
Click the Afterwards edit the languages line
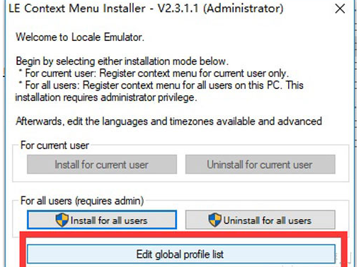tap(168, 121)
